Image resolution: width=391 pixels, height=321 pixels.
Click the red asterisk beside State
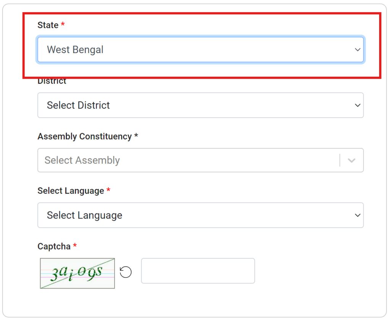pyautogui.click(x=63, y=25)
